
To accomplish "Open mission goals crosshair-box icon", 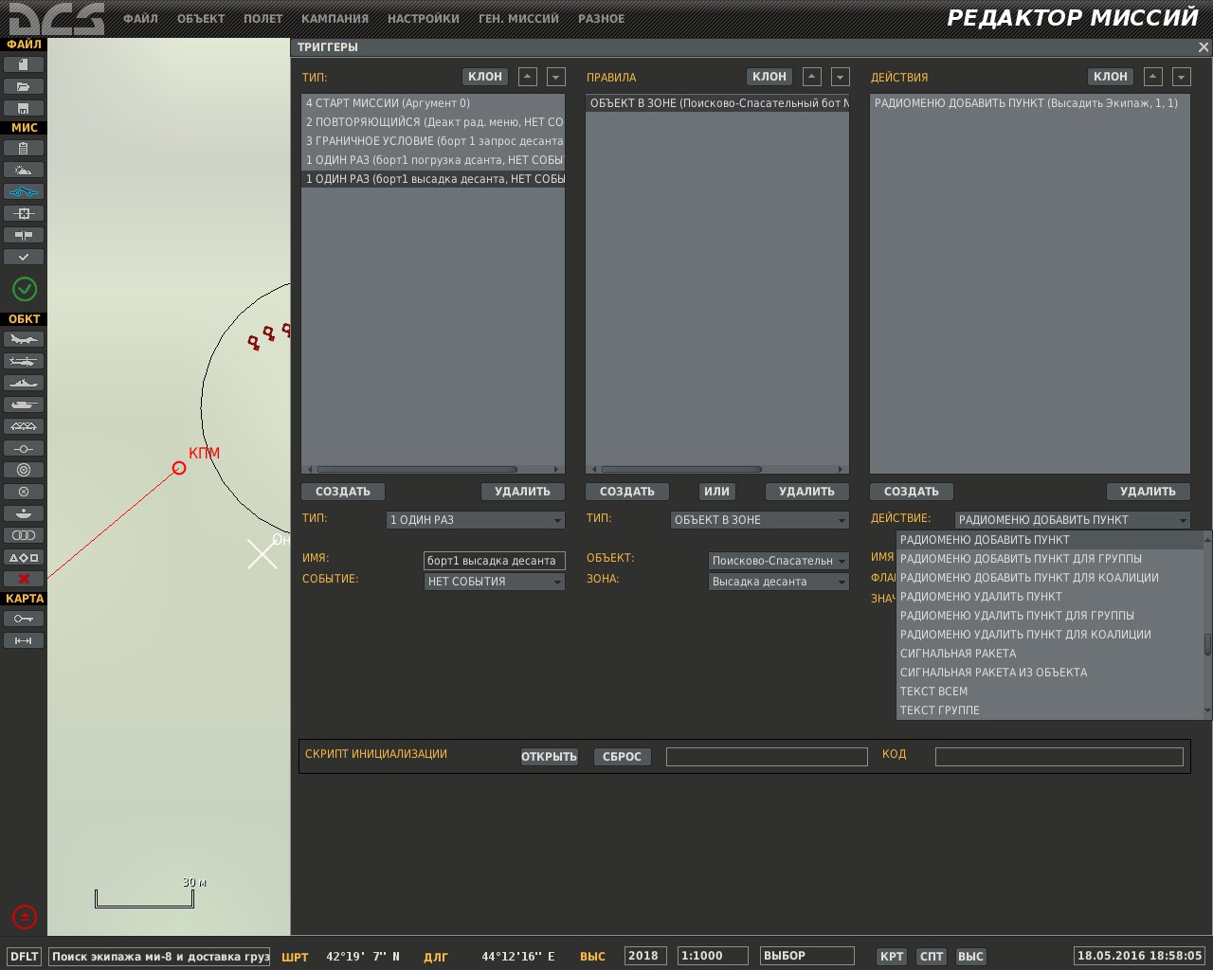I will tap(24, 213).
